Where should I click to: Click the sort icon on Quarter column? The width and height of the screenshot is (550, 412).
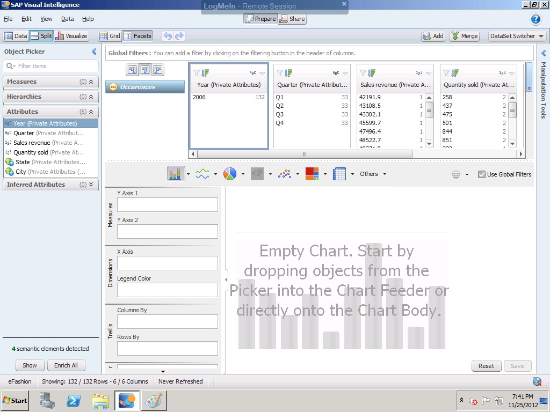(x=288, y=73)
